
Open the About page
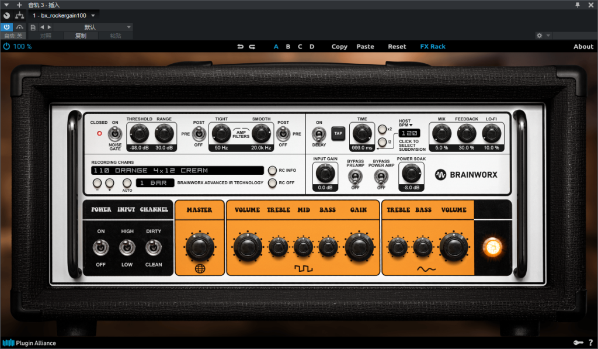583,47
